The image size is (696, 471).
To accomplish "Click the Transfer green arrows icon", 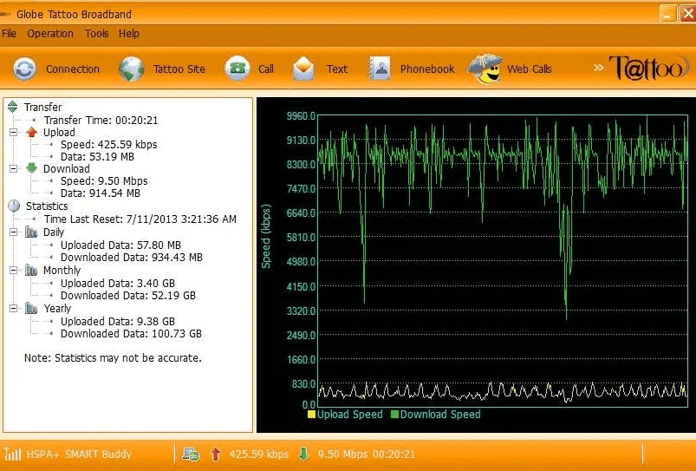I will pyautogui.click(x=12, y=107).
